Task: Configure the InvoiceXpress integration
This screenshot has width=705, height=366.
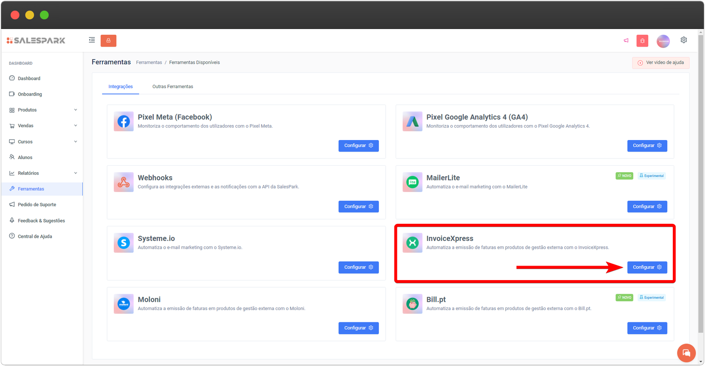Action: [647, 267]
